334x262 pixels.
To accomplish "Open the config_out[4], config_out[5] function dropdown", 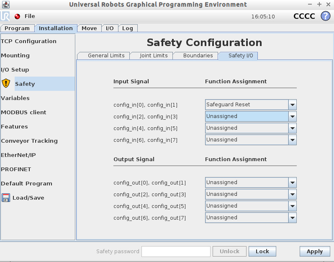I will (251, 206).
